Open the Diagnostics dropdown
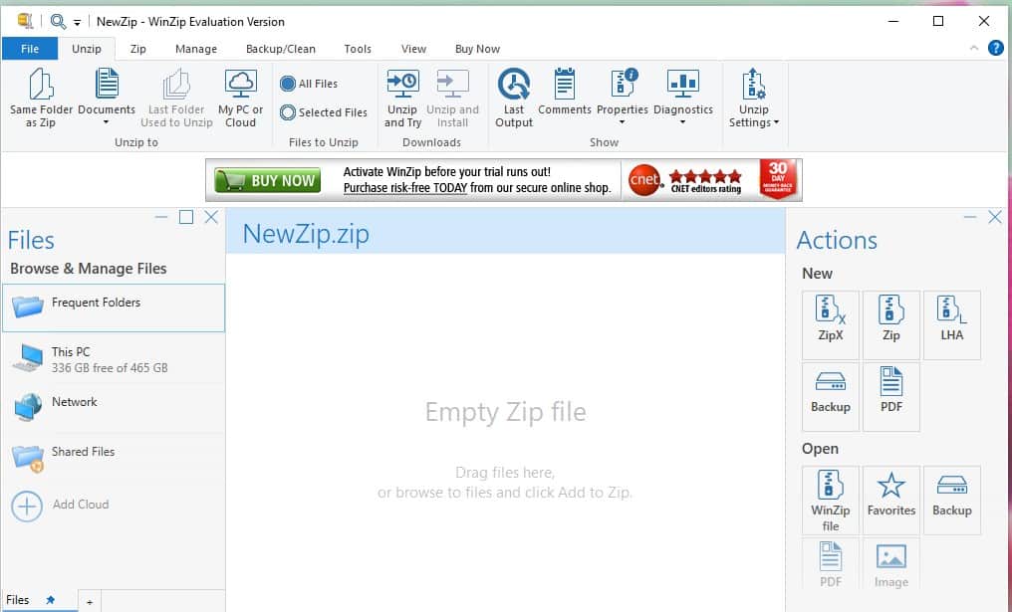1012x612 pixels. [682, 123]
